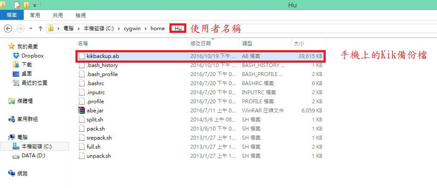Expand the chevron after 電腦 breadcrumb

pyautogui.click(x=79, y=29)
